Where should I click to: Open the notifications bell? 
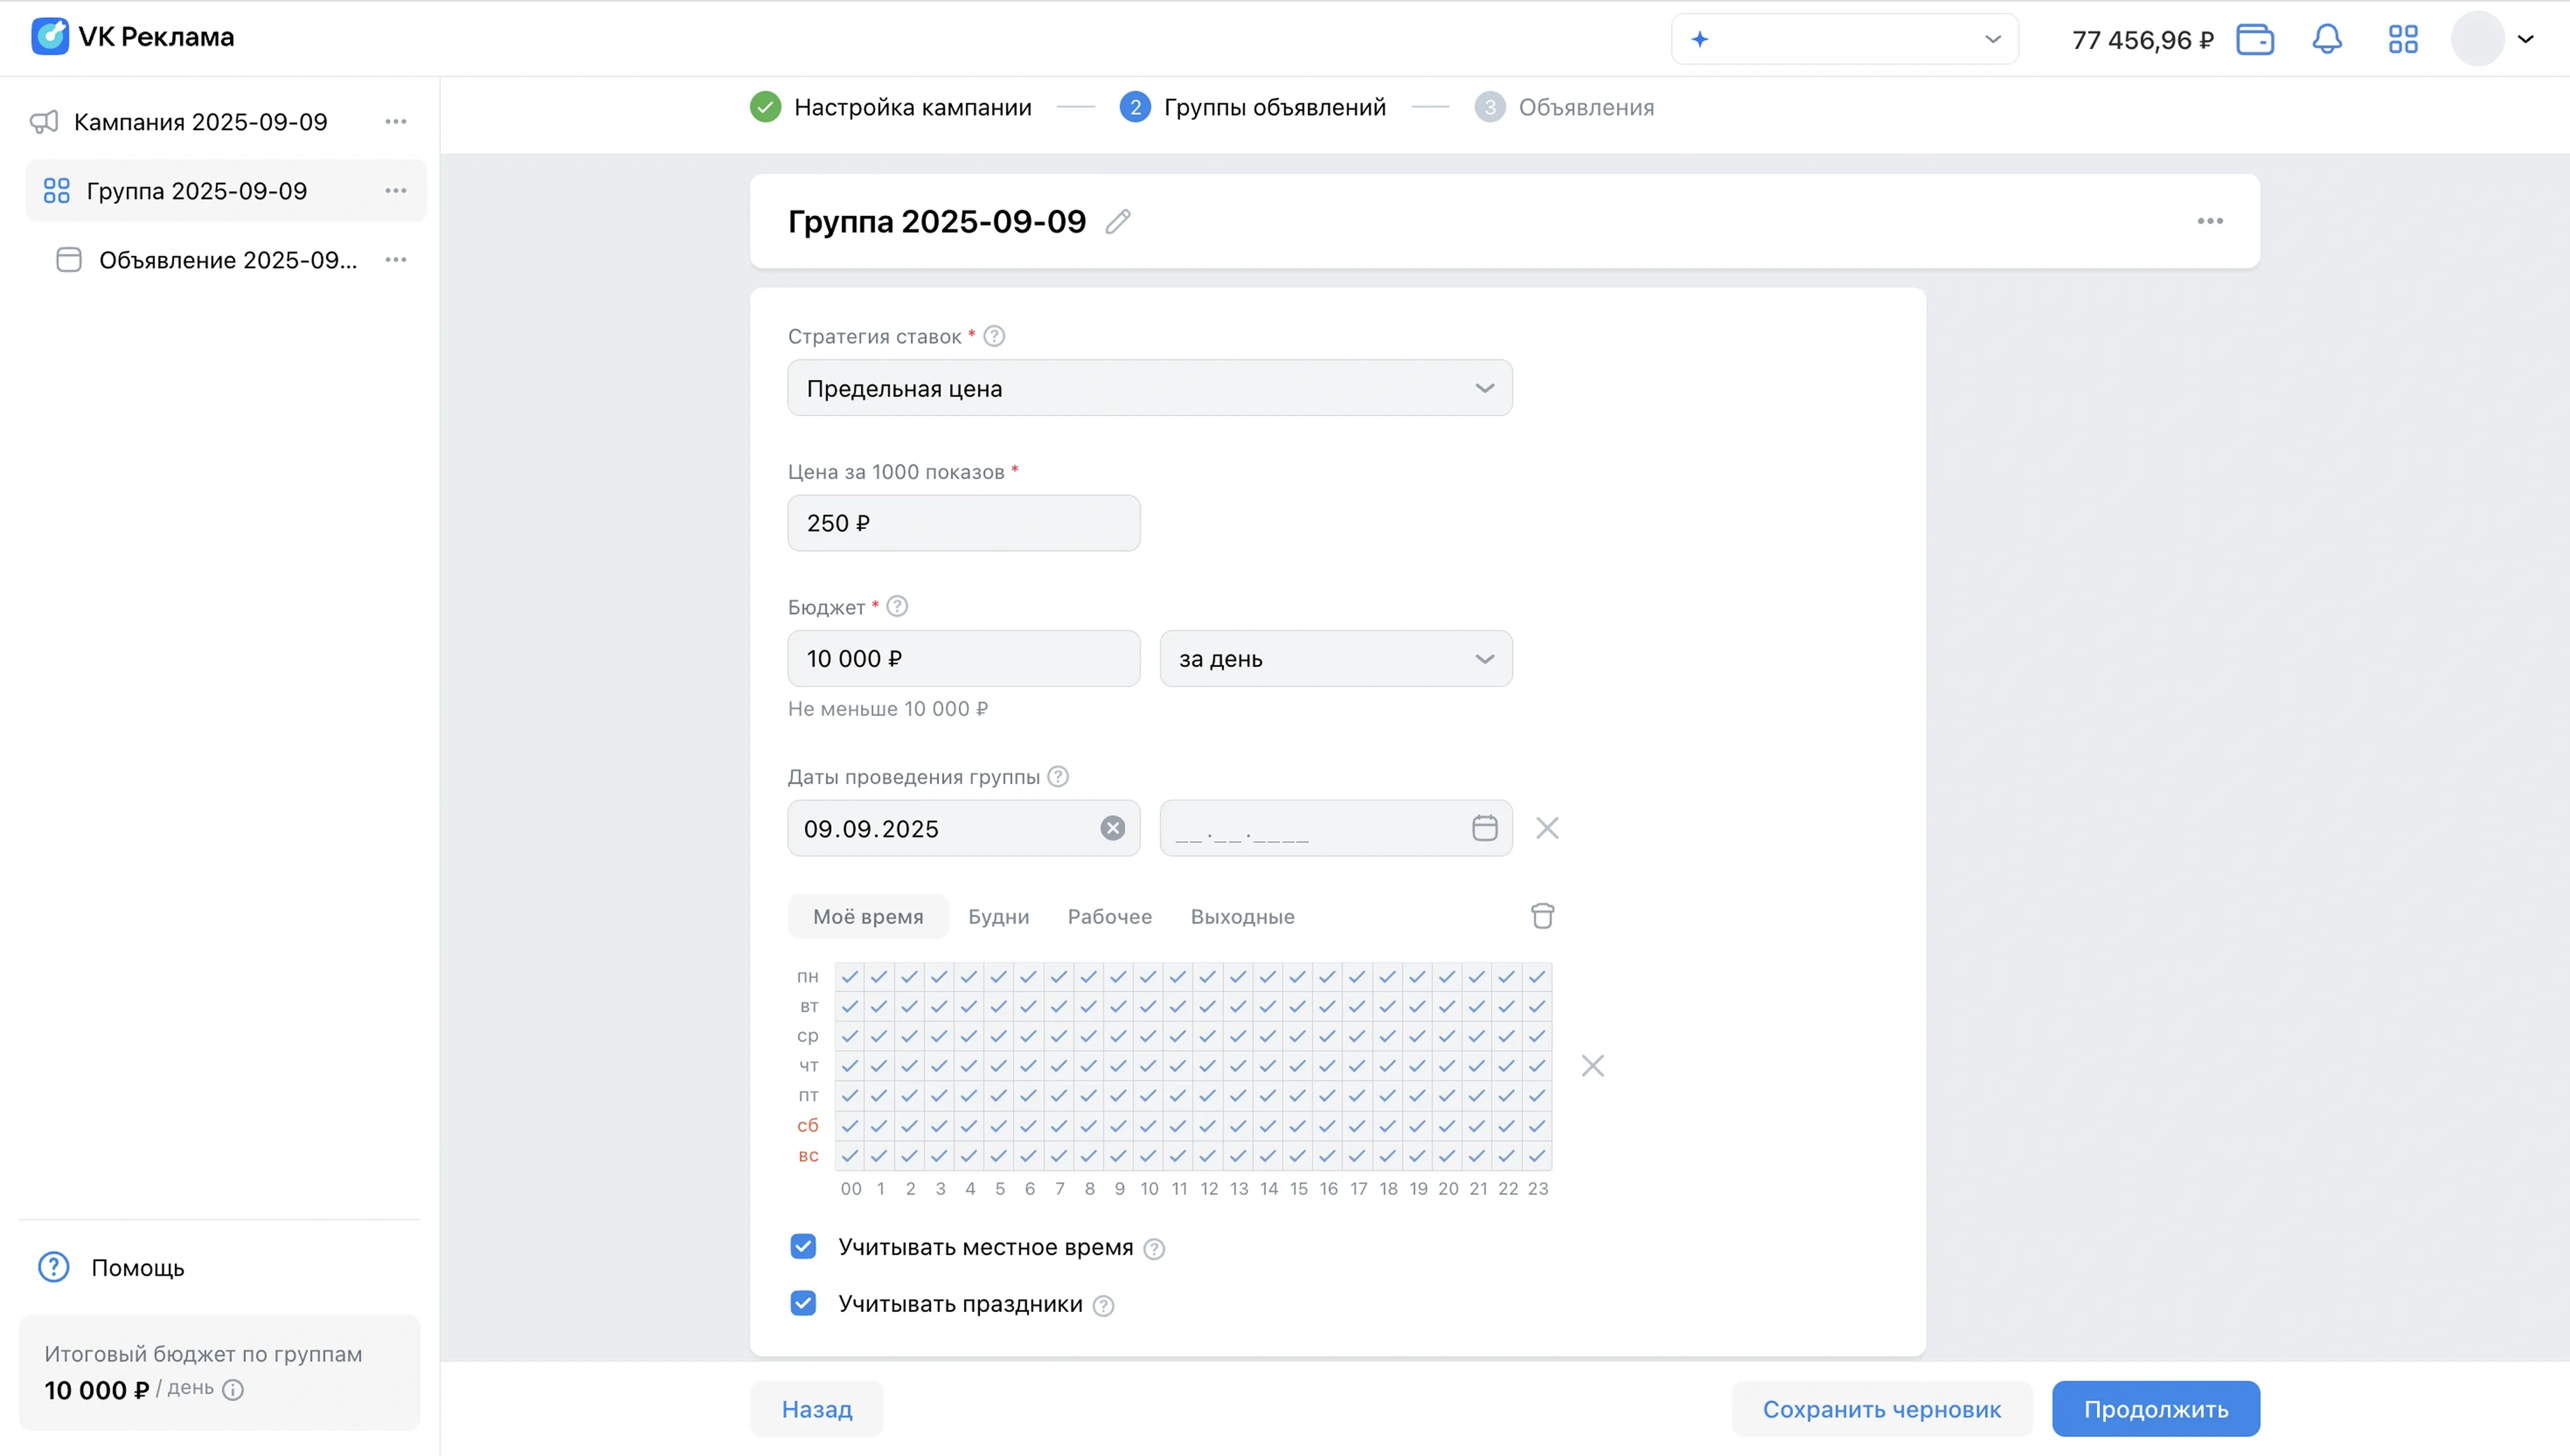coord(2327,39)
